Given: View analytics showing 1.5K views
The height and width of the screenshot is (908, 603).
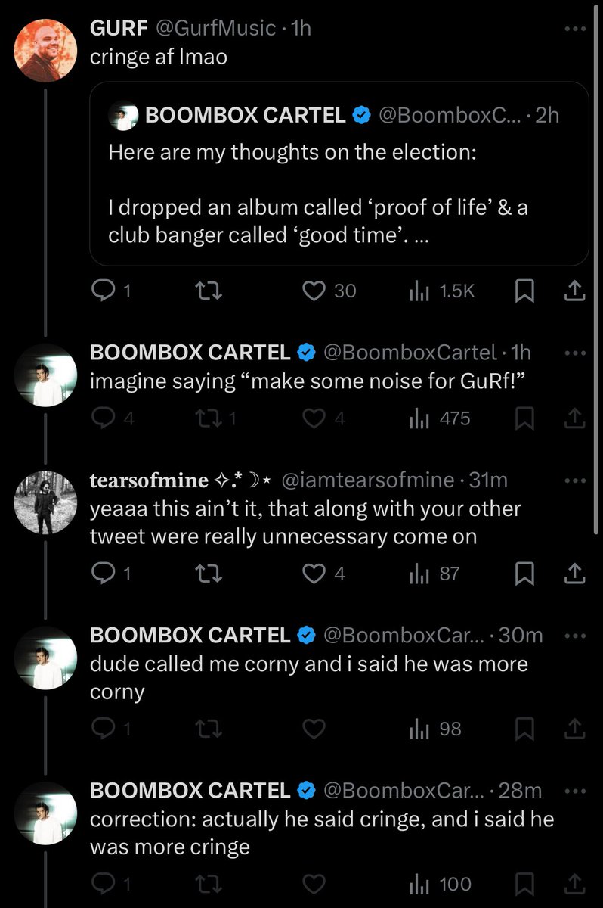Looking at the screenshot, I should (442, 291).
